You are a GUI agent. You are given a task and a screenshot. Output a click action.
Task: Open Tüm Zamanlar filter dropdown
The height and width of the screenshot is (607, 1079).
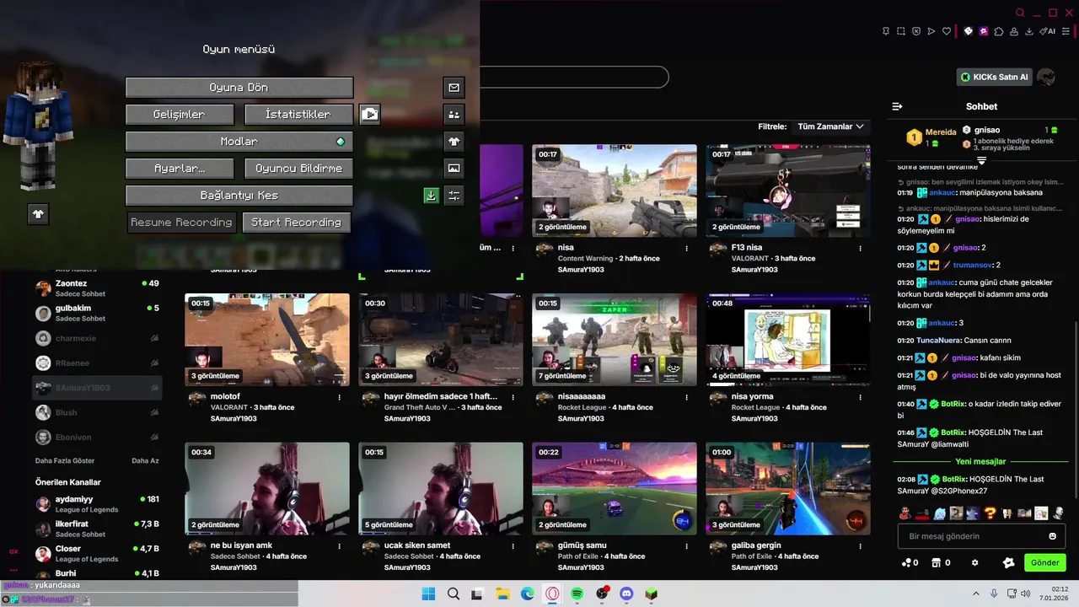pos(830,126)
